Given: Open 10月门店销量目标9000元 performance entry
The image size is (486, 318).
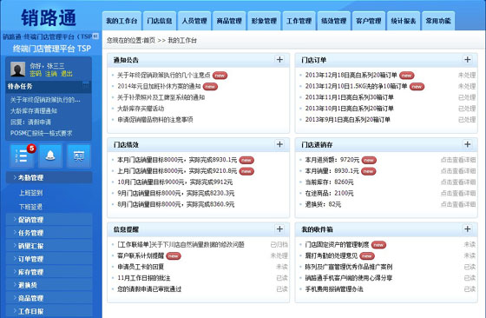Looking at the screenshot, I should coord(174,182).
